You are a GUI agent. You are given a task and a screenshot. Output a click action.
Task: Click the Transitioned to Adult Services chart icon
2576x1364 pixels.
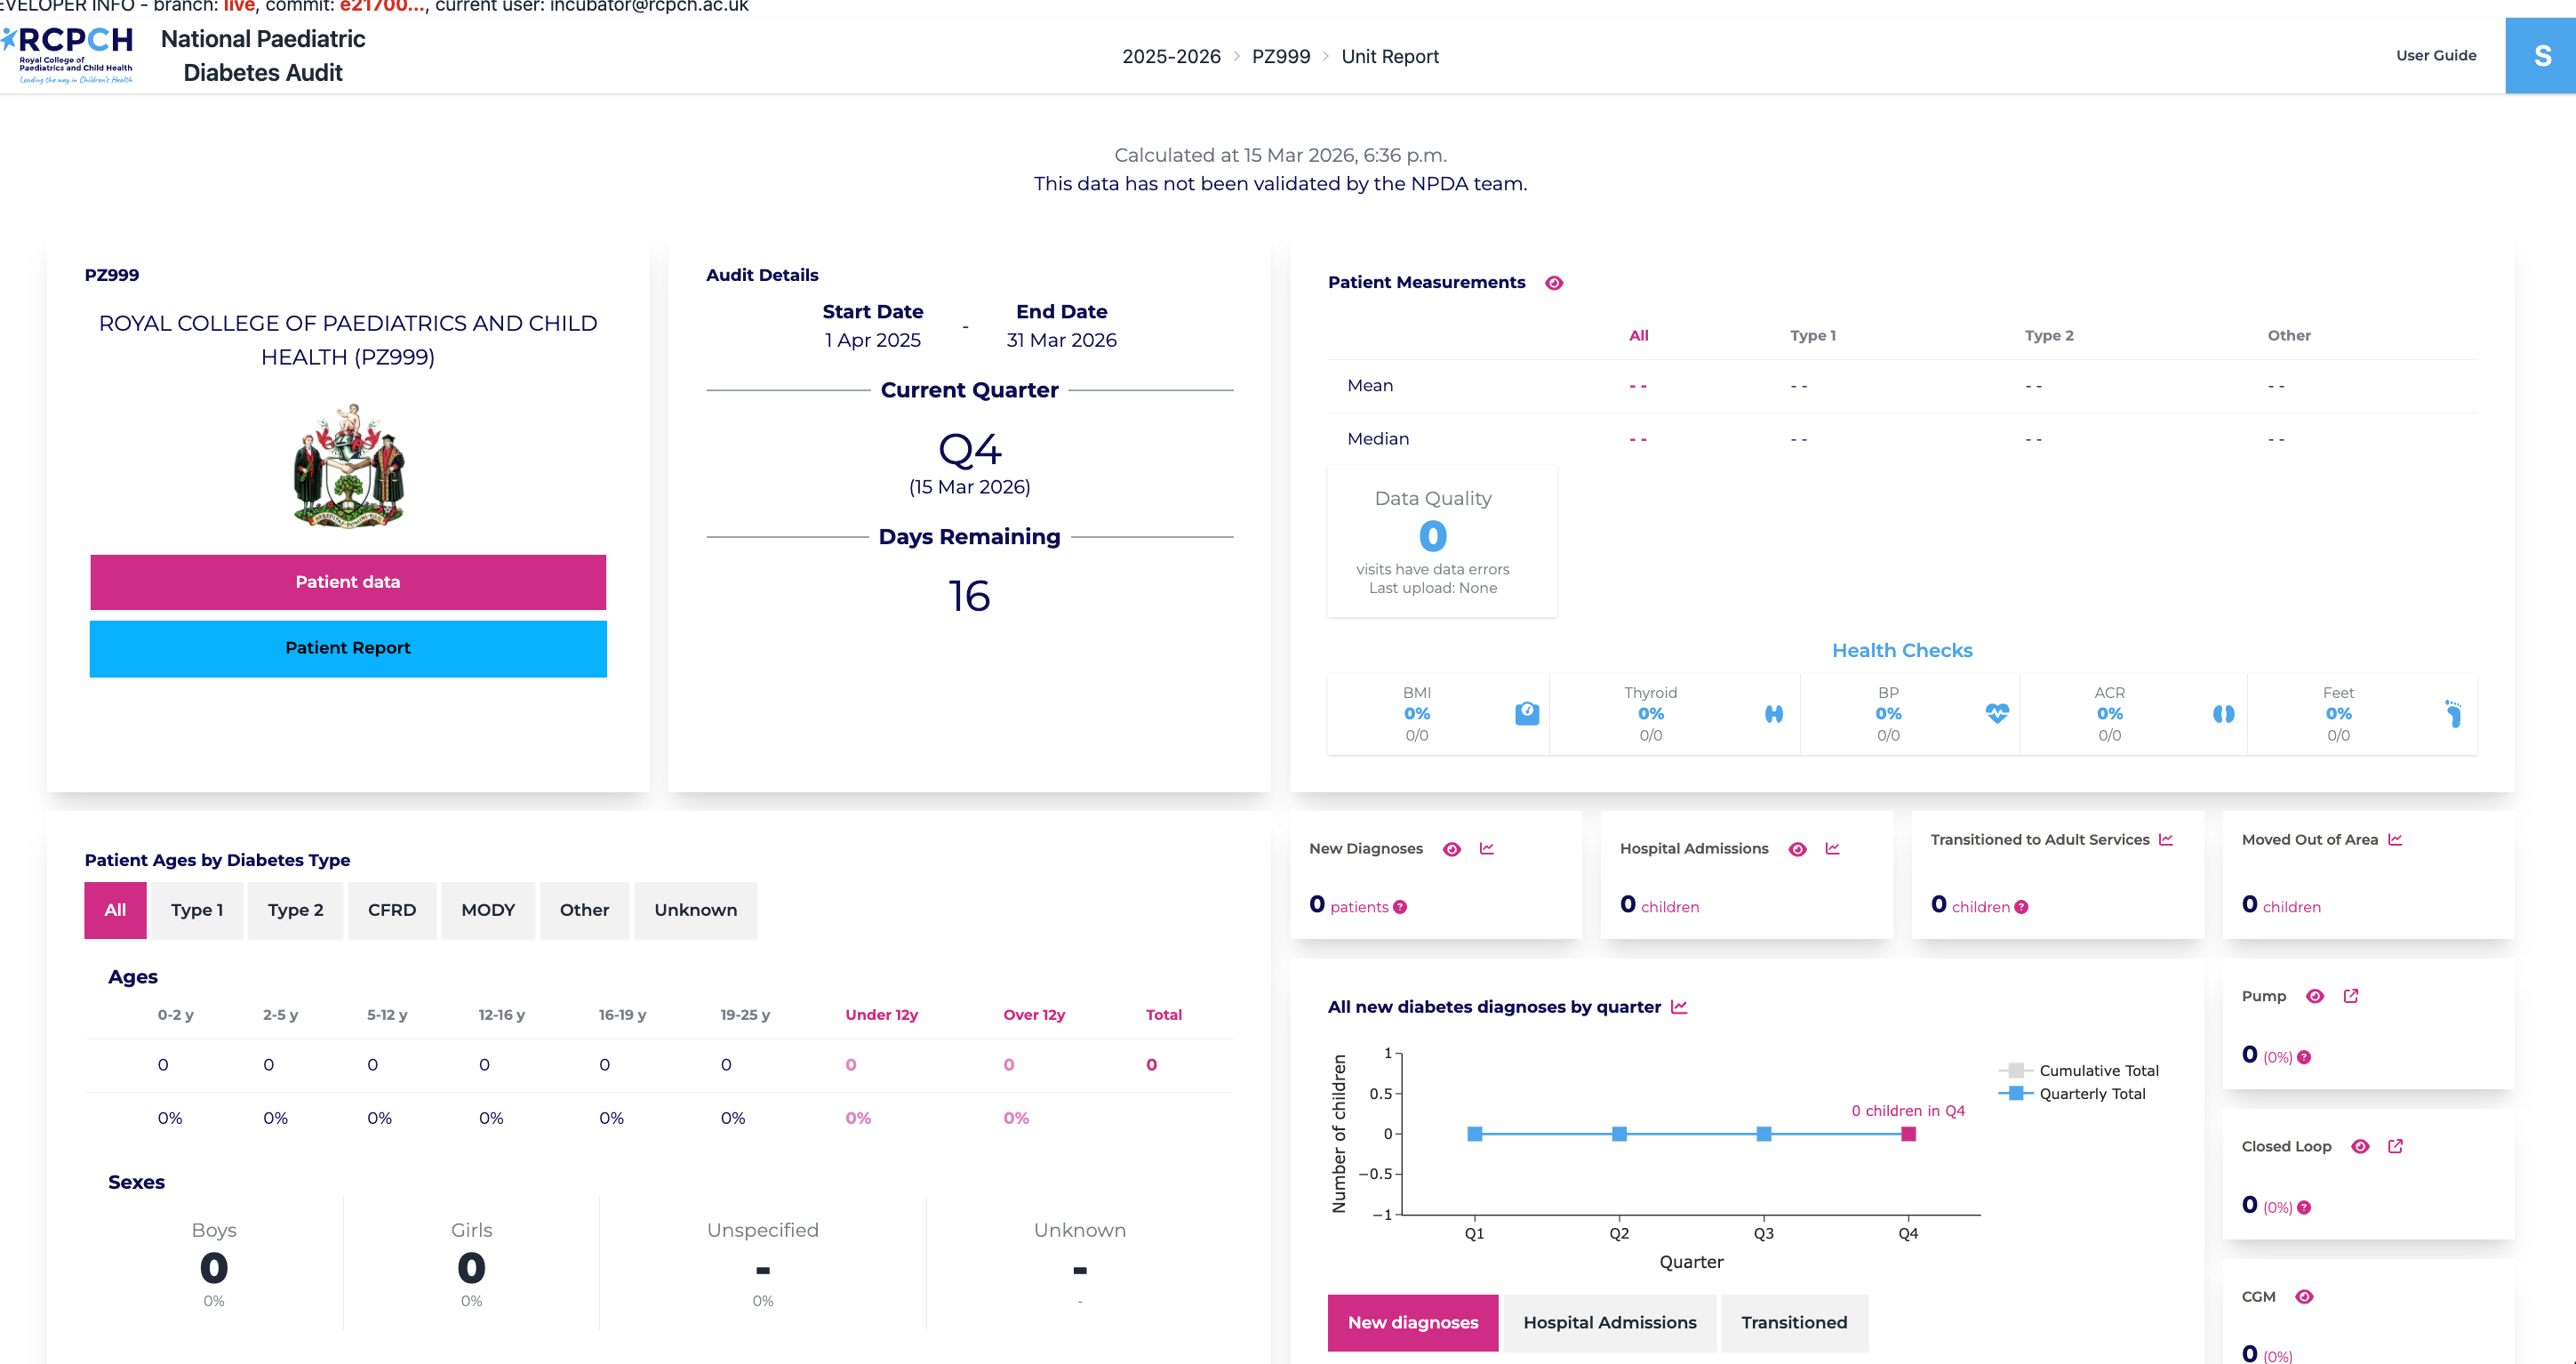coord(2166,839)
